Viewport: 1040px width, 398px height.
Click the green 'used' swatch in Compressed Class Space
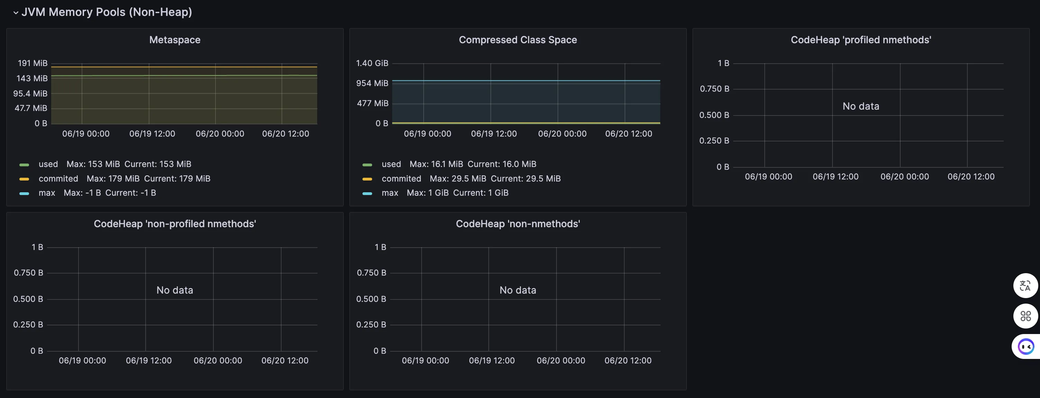[367, 165]
